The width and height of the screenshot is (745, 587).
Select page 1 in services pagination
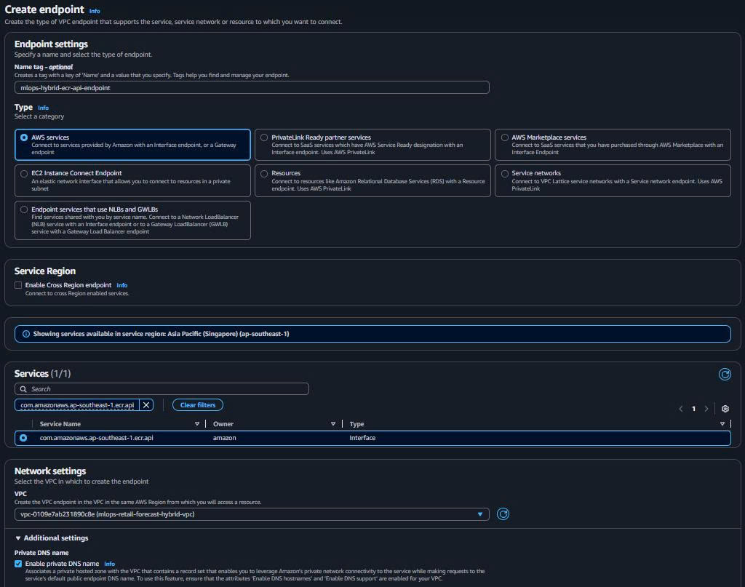693,408
